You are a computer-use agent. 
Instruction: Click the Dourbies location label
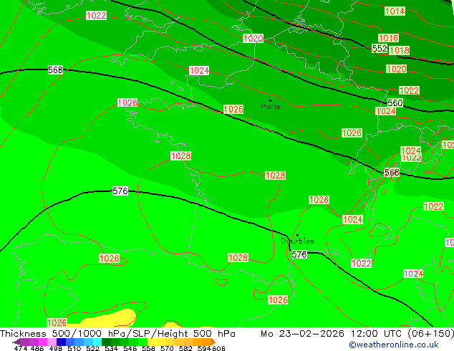click(297, 241)
